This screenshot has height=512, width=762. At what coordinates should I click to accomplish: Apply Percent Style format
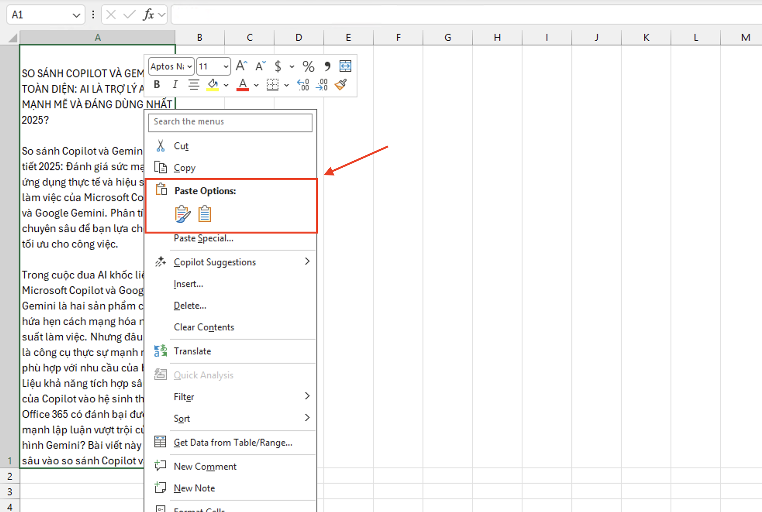[x=308, y=66]
